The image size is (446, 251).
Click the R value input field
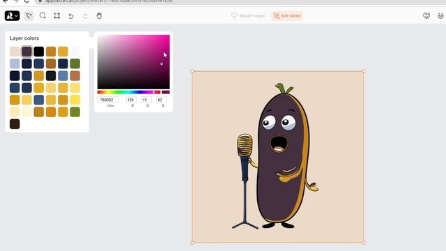pos(131,100)
